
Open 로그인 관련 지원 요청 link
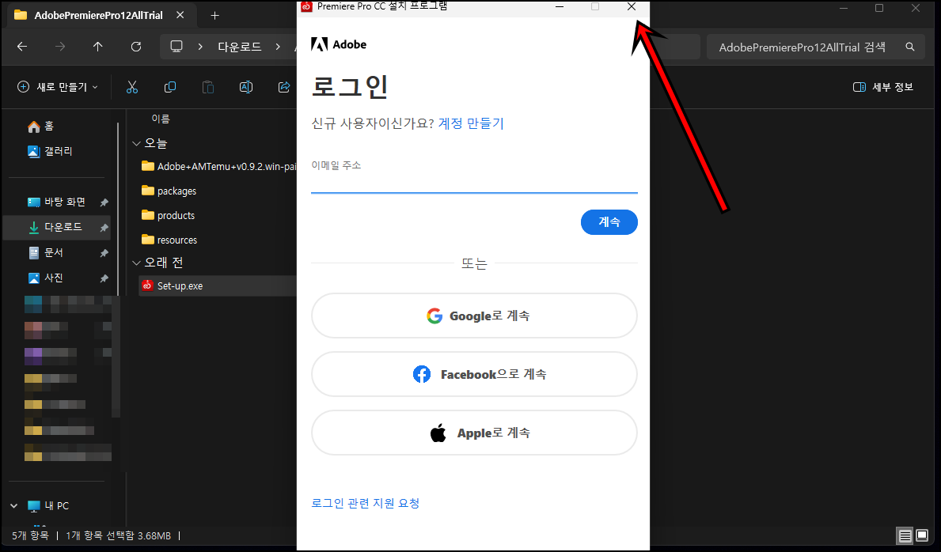click(366, 503)
